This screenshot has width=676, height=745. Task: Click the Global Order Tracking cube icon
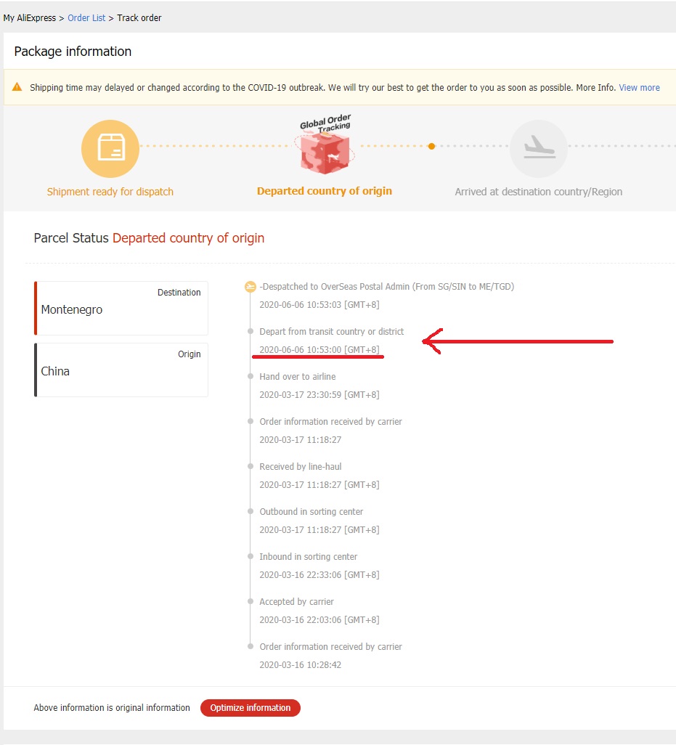[325, 145]
